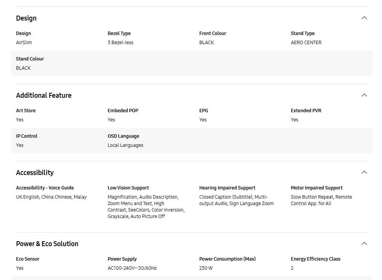Click the Energy Efficiency Class label
This screenshot has width=382, height=280.
(315, 259)
